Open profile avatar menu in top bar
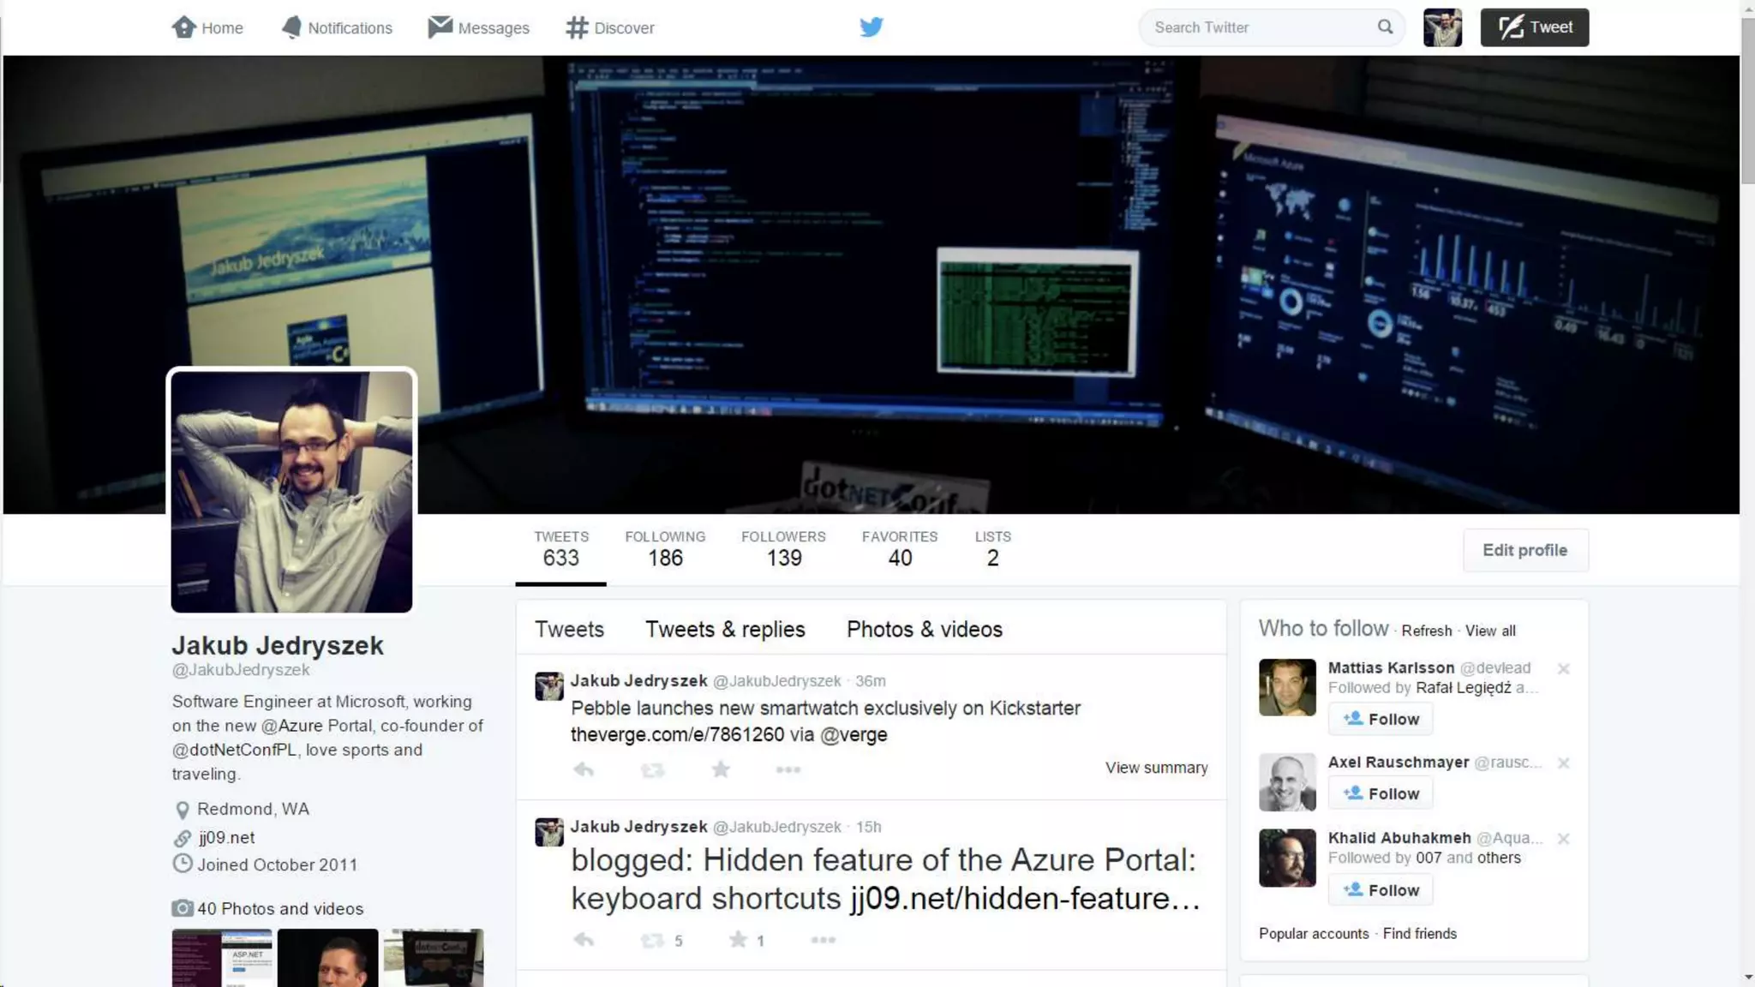The height and width of the screenshot is (987, 1755). pyautogui.click(x=1442, y=27)
